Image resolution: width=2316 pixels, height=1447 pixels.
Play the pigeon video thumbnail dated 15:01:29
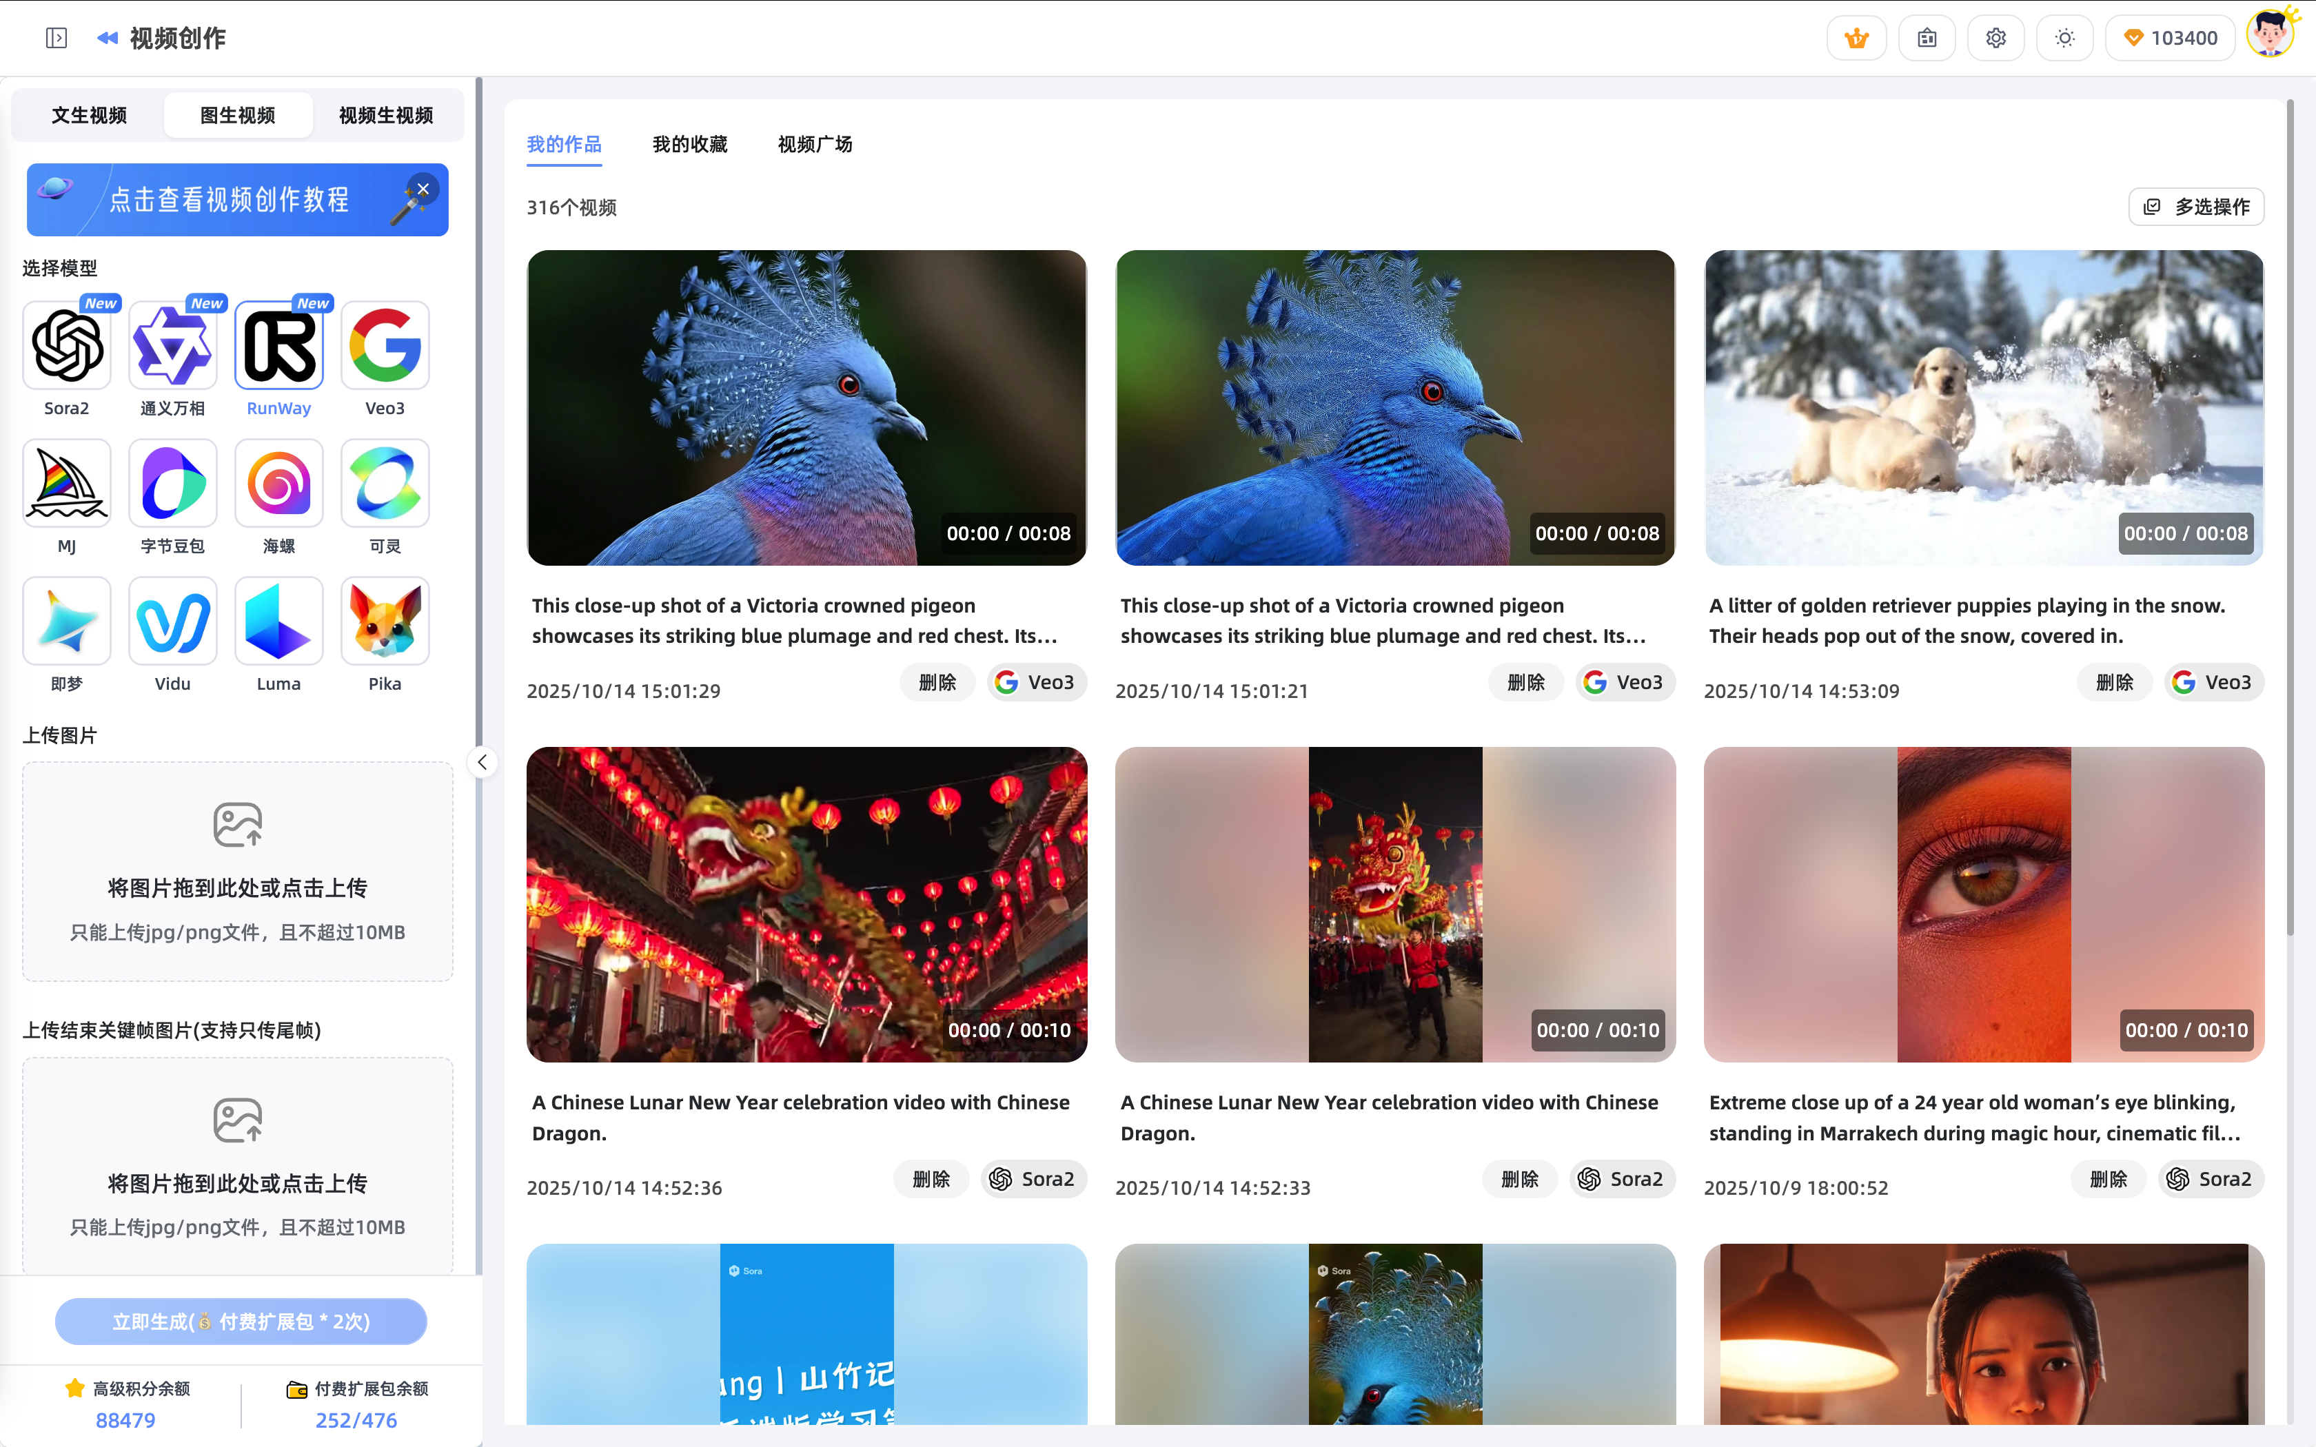click(806, 408)
